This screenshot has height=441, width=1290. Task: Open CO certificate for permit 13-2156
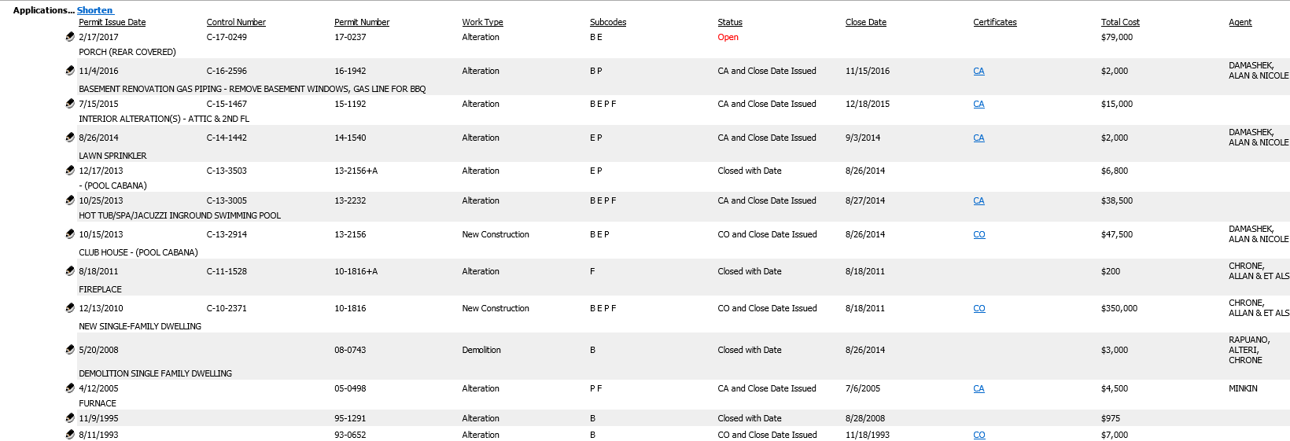point(979,234)
